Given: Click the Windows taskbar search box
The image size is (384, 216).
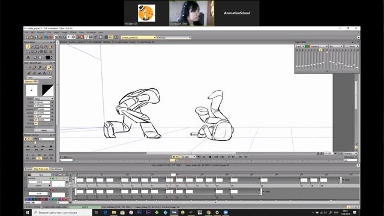Looking at the screenshot, I should coord(62,212).
